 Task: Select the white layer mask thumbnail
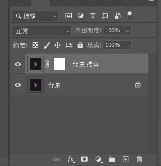[59, 64]
